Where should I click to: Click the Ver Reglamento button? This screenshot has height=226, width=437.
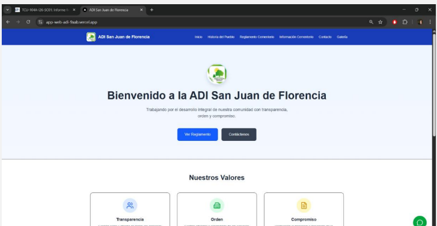click(x=198, y=134)
